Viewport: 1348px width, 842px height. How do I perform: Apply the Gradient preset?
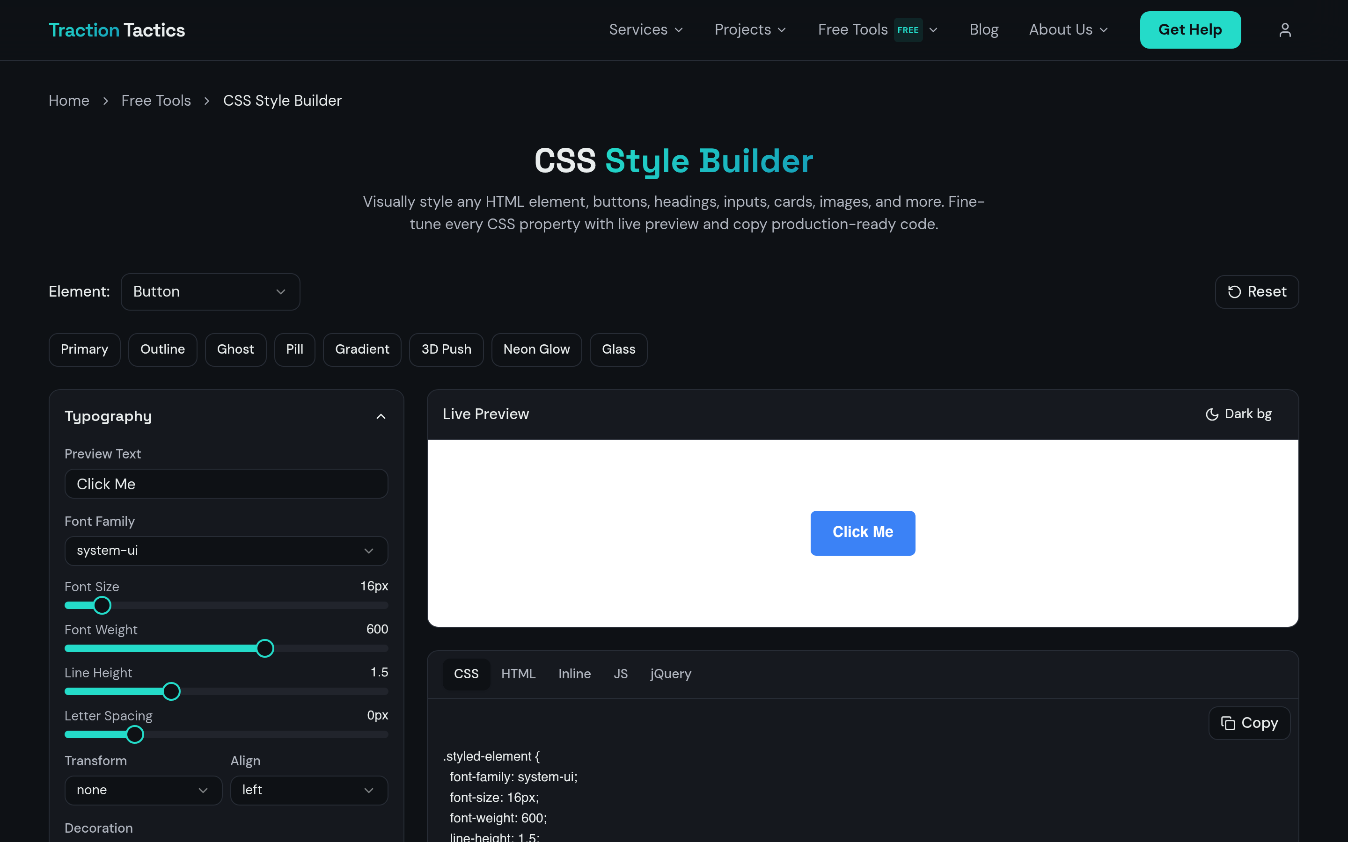(362, 350)
